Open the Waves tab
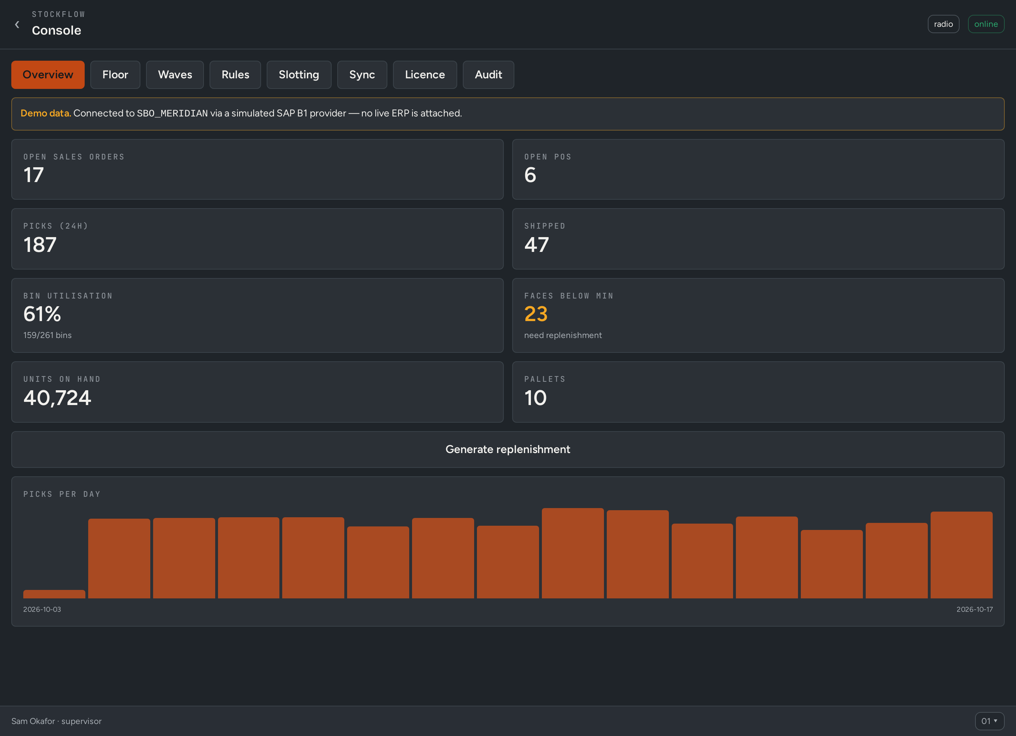 coord(175,75)
